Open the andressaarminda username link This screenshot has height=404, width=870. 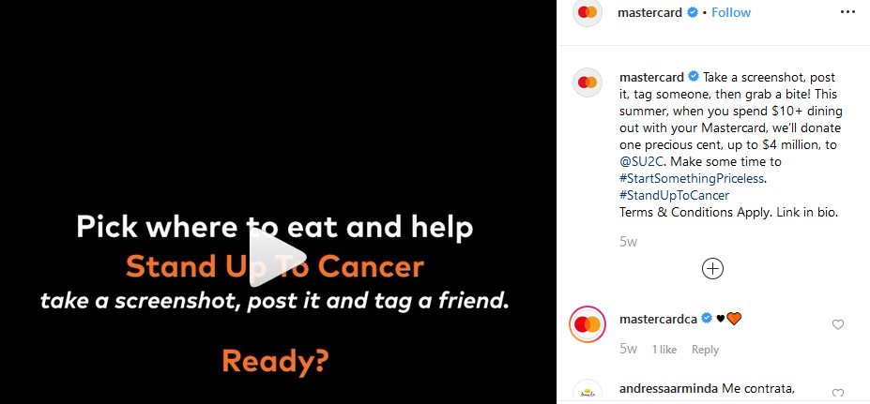point(668,389)
